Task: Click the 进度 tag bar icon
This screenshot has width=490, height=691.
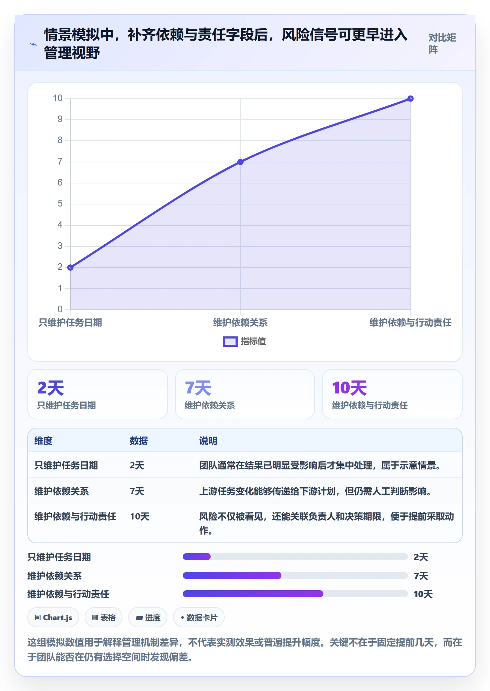Action: 139,618
